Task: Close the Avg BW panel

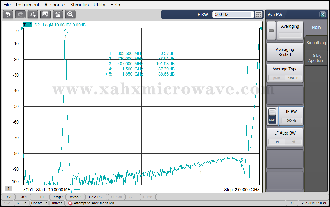Action: pos(323,15)
